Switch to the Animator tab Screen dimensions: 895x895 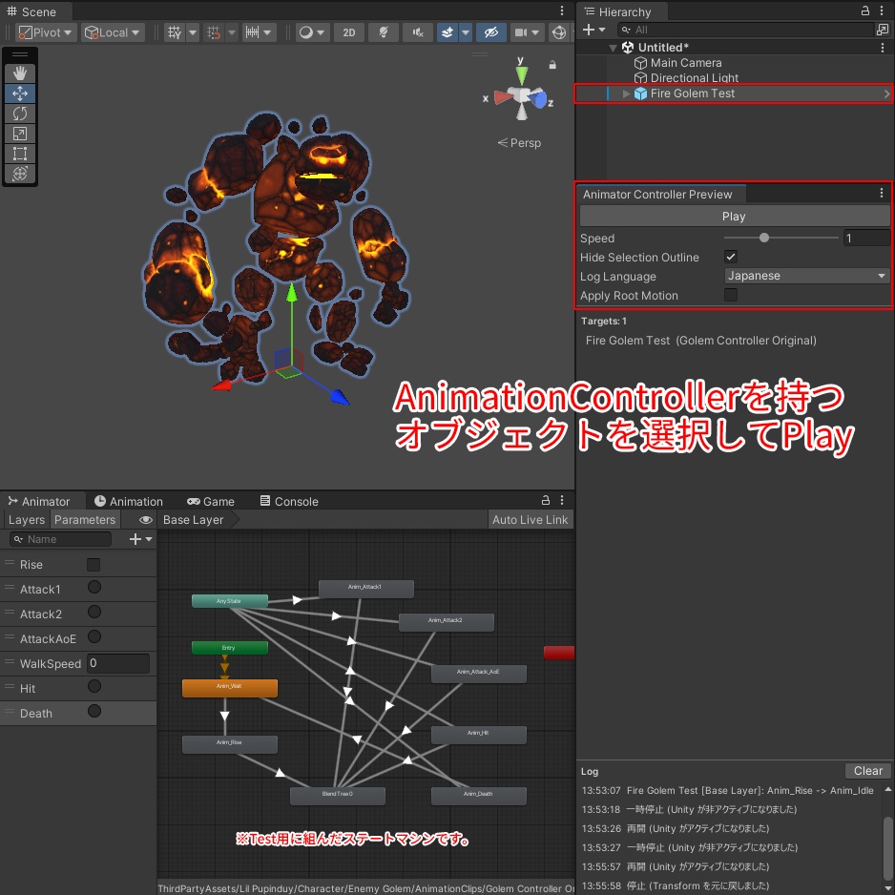tap(39, 501)
